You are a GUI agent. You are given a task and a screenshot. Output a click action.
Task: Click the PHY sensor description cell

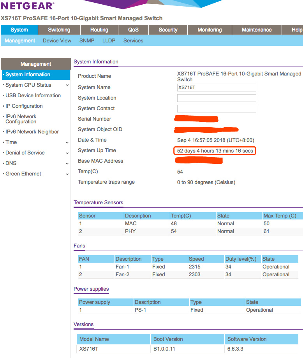click(130, 231)
